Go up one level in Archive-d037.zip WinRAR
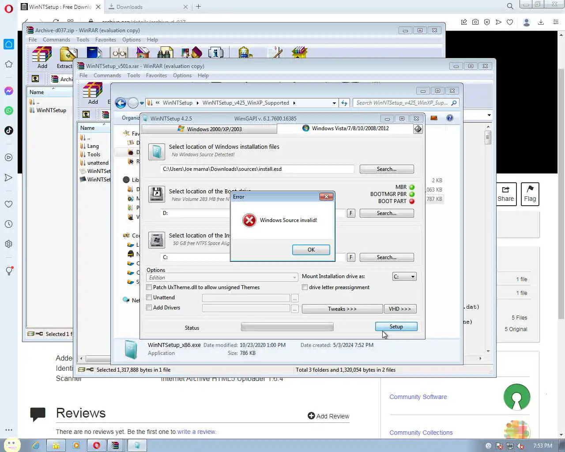Screen dimensions: 565x452 [x=35, y=79]
